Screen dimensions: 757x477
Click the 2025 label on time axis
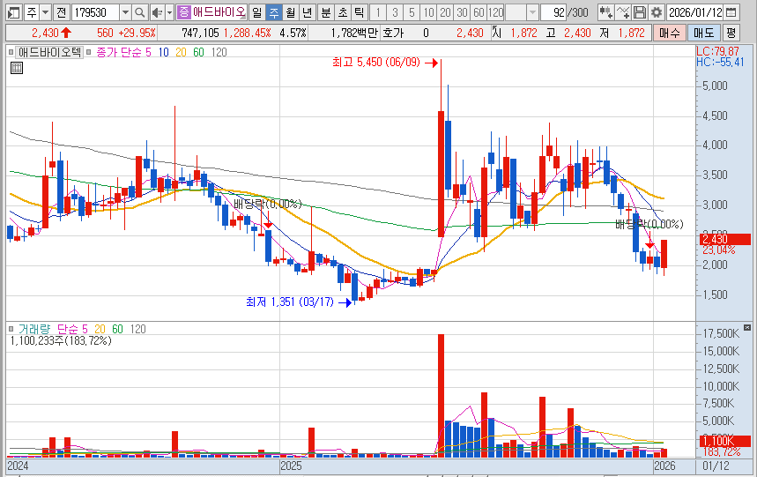coord(291,466)
